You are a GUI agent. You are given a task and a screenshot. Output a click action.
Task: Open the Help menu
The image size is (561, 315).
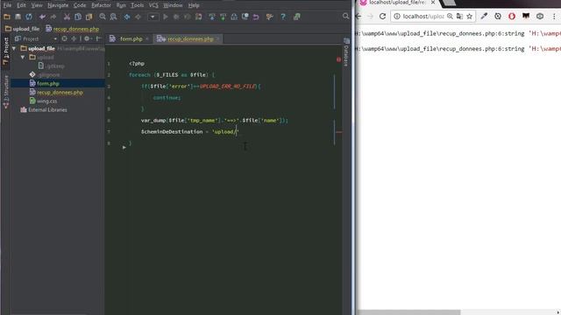coord(194,5)
